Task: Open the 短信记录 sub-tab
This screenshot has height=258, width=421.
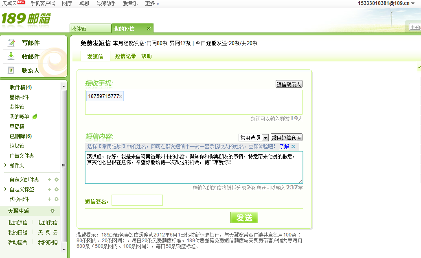Action: click(125, 56)
